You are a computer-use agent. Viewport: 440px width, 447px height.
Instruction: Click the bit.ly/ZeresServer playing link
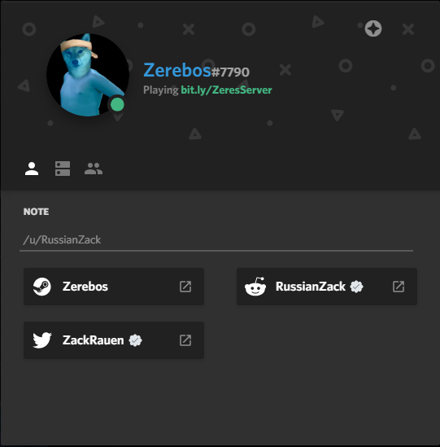(226, 90)
